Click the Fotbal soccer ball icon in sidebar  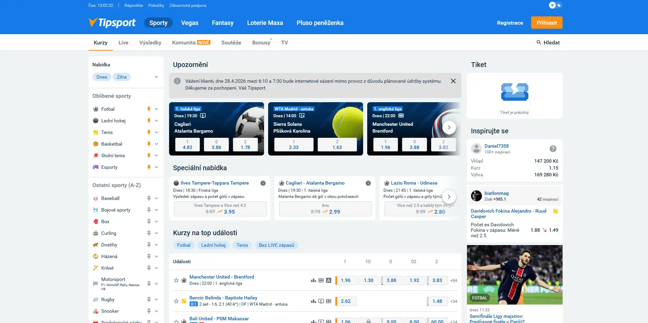[96, 109]
